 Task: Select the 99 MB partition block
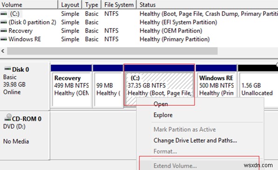click(108, 86)
